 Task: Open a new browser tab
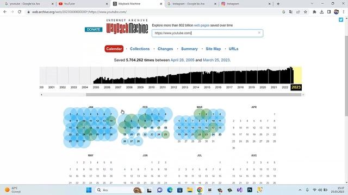pos(278,4)
